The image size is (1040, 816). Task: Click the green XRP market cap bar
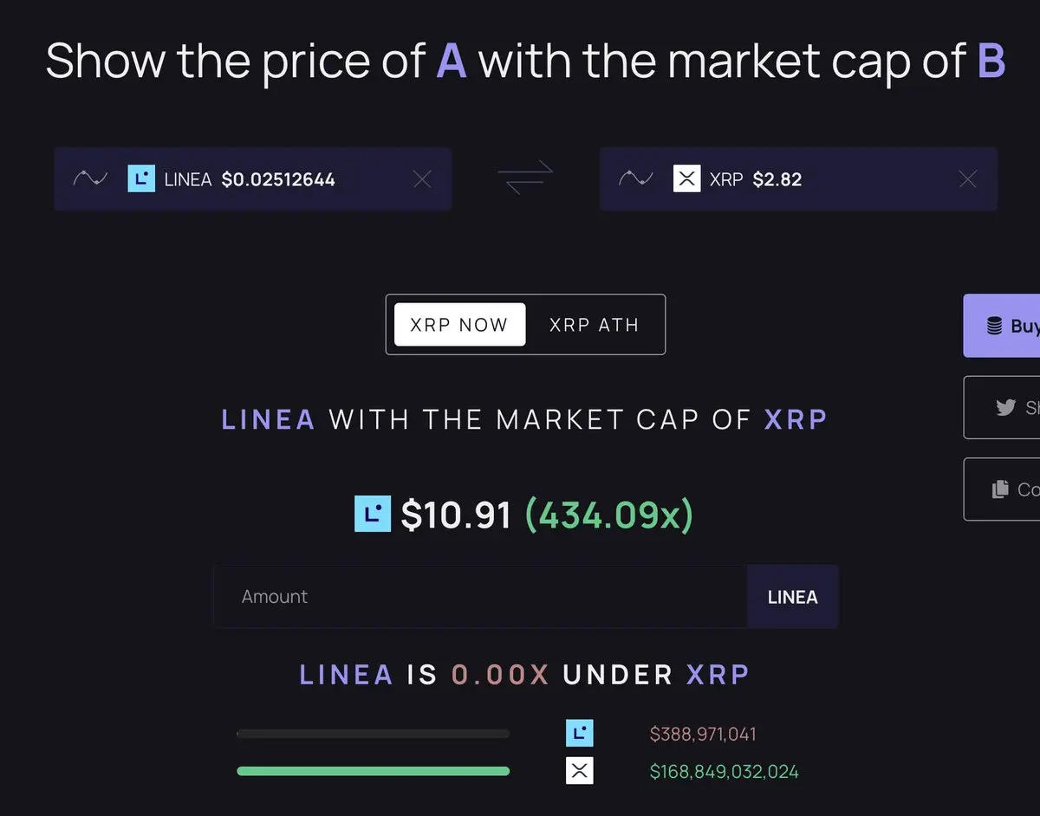pyautogui.click(x=373, y=771)
